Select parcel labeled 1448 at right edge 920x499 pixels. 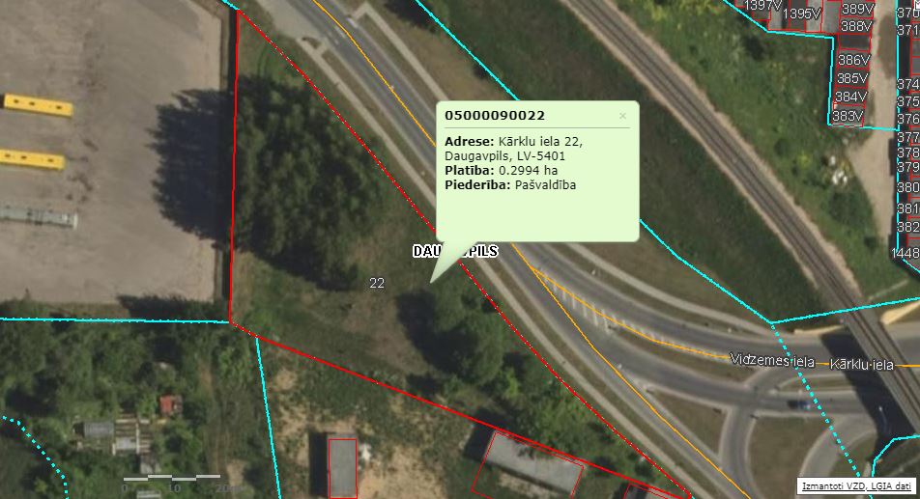pos(906,253)
